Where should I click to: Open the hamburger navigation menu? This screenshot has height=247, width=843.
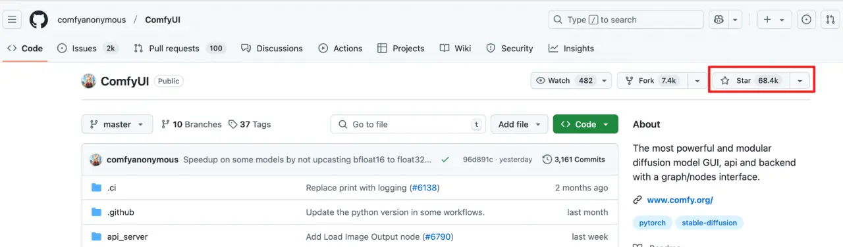(13, 20)
